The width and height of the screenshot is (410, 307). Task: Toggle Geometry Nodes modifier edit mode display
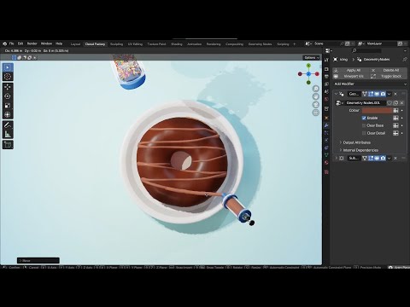click(371, 94)
